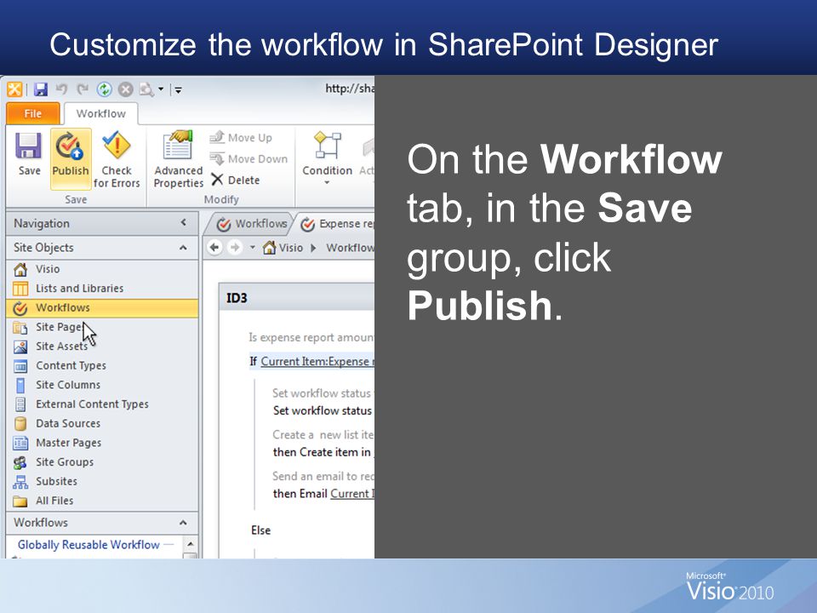Switch to the Workflows document tab
This screenshot has width=817, height=613.
point(253,224)
